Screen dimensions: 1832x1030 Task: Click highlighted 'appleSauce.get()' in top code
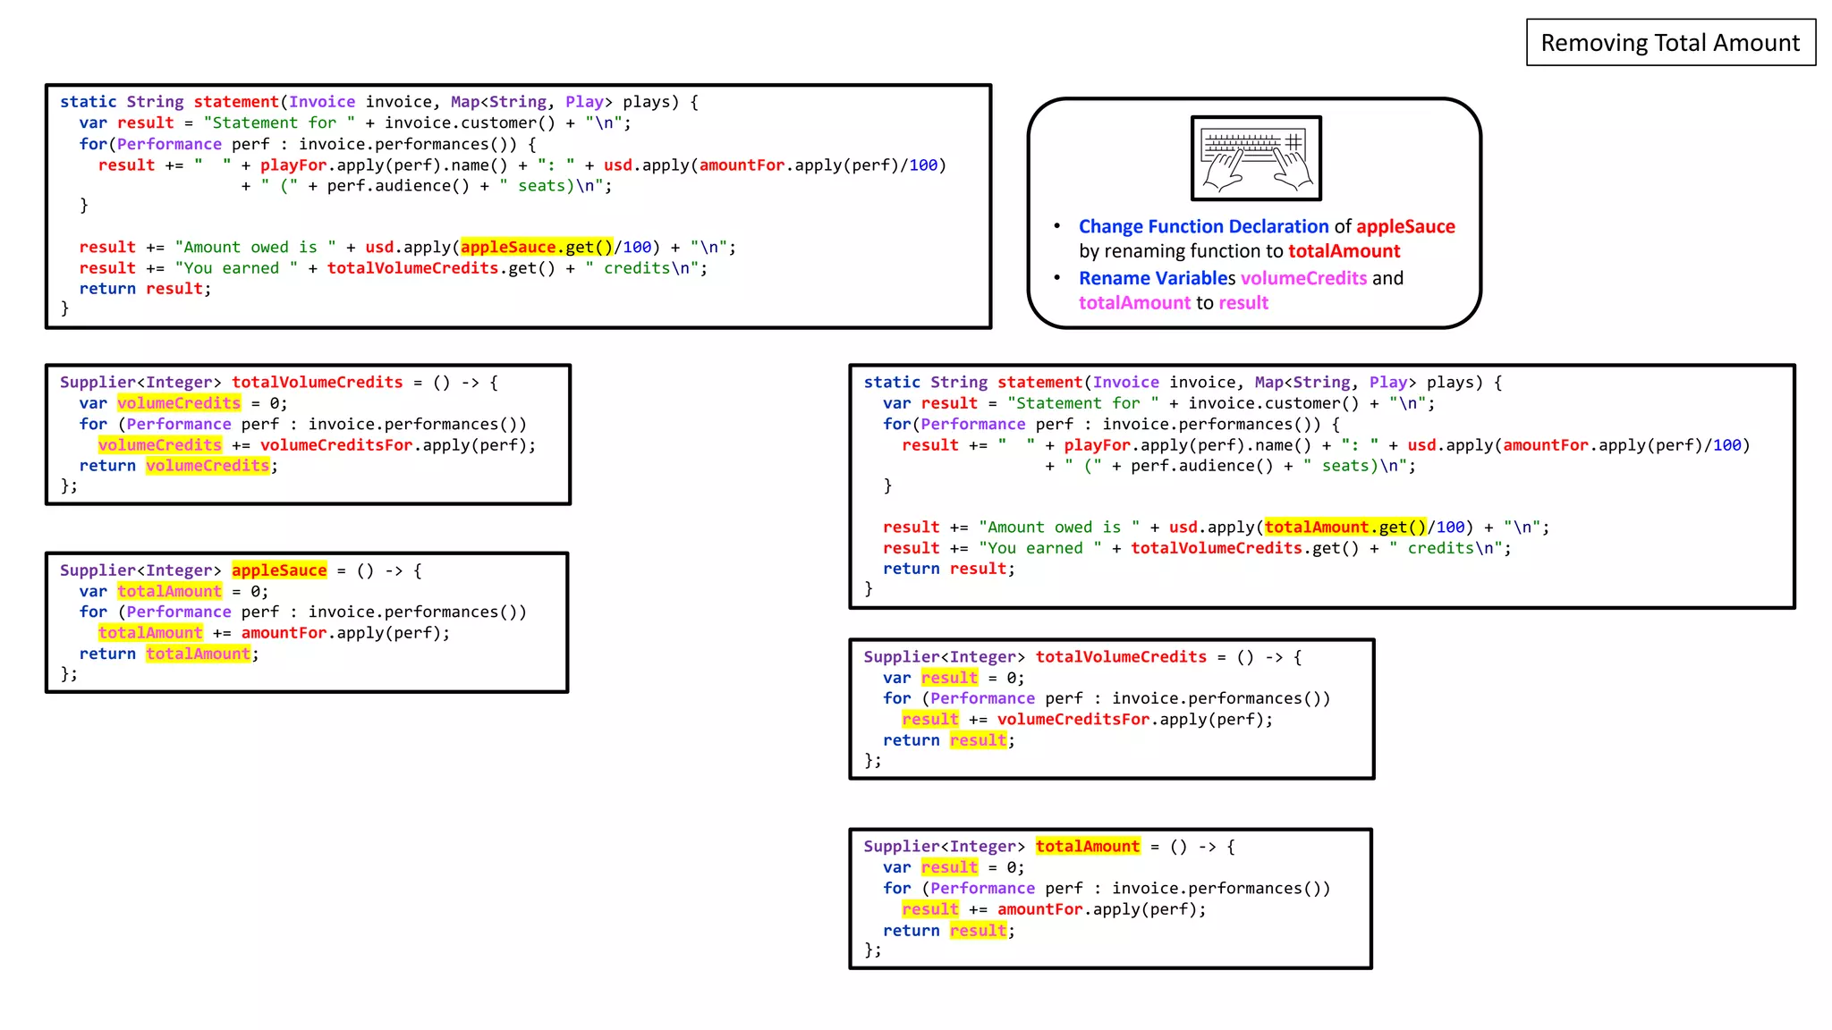[x=537, y=248]
